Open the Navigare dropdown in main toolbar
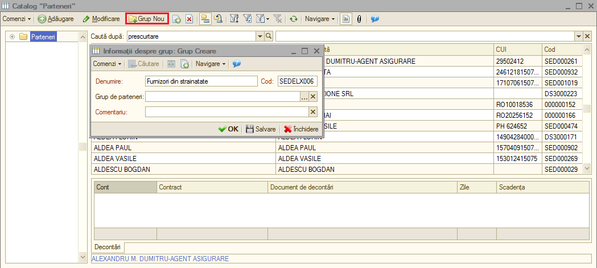The image size is (597, 268). 320,19
